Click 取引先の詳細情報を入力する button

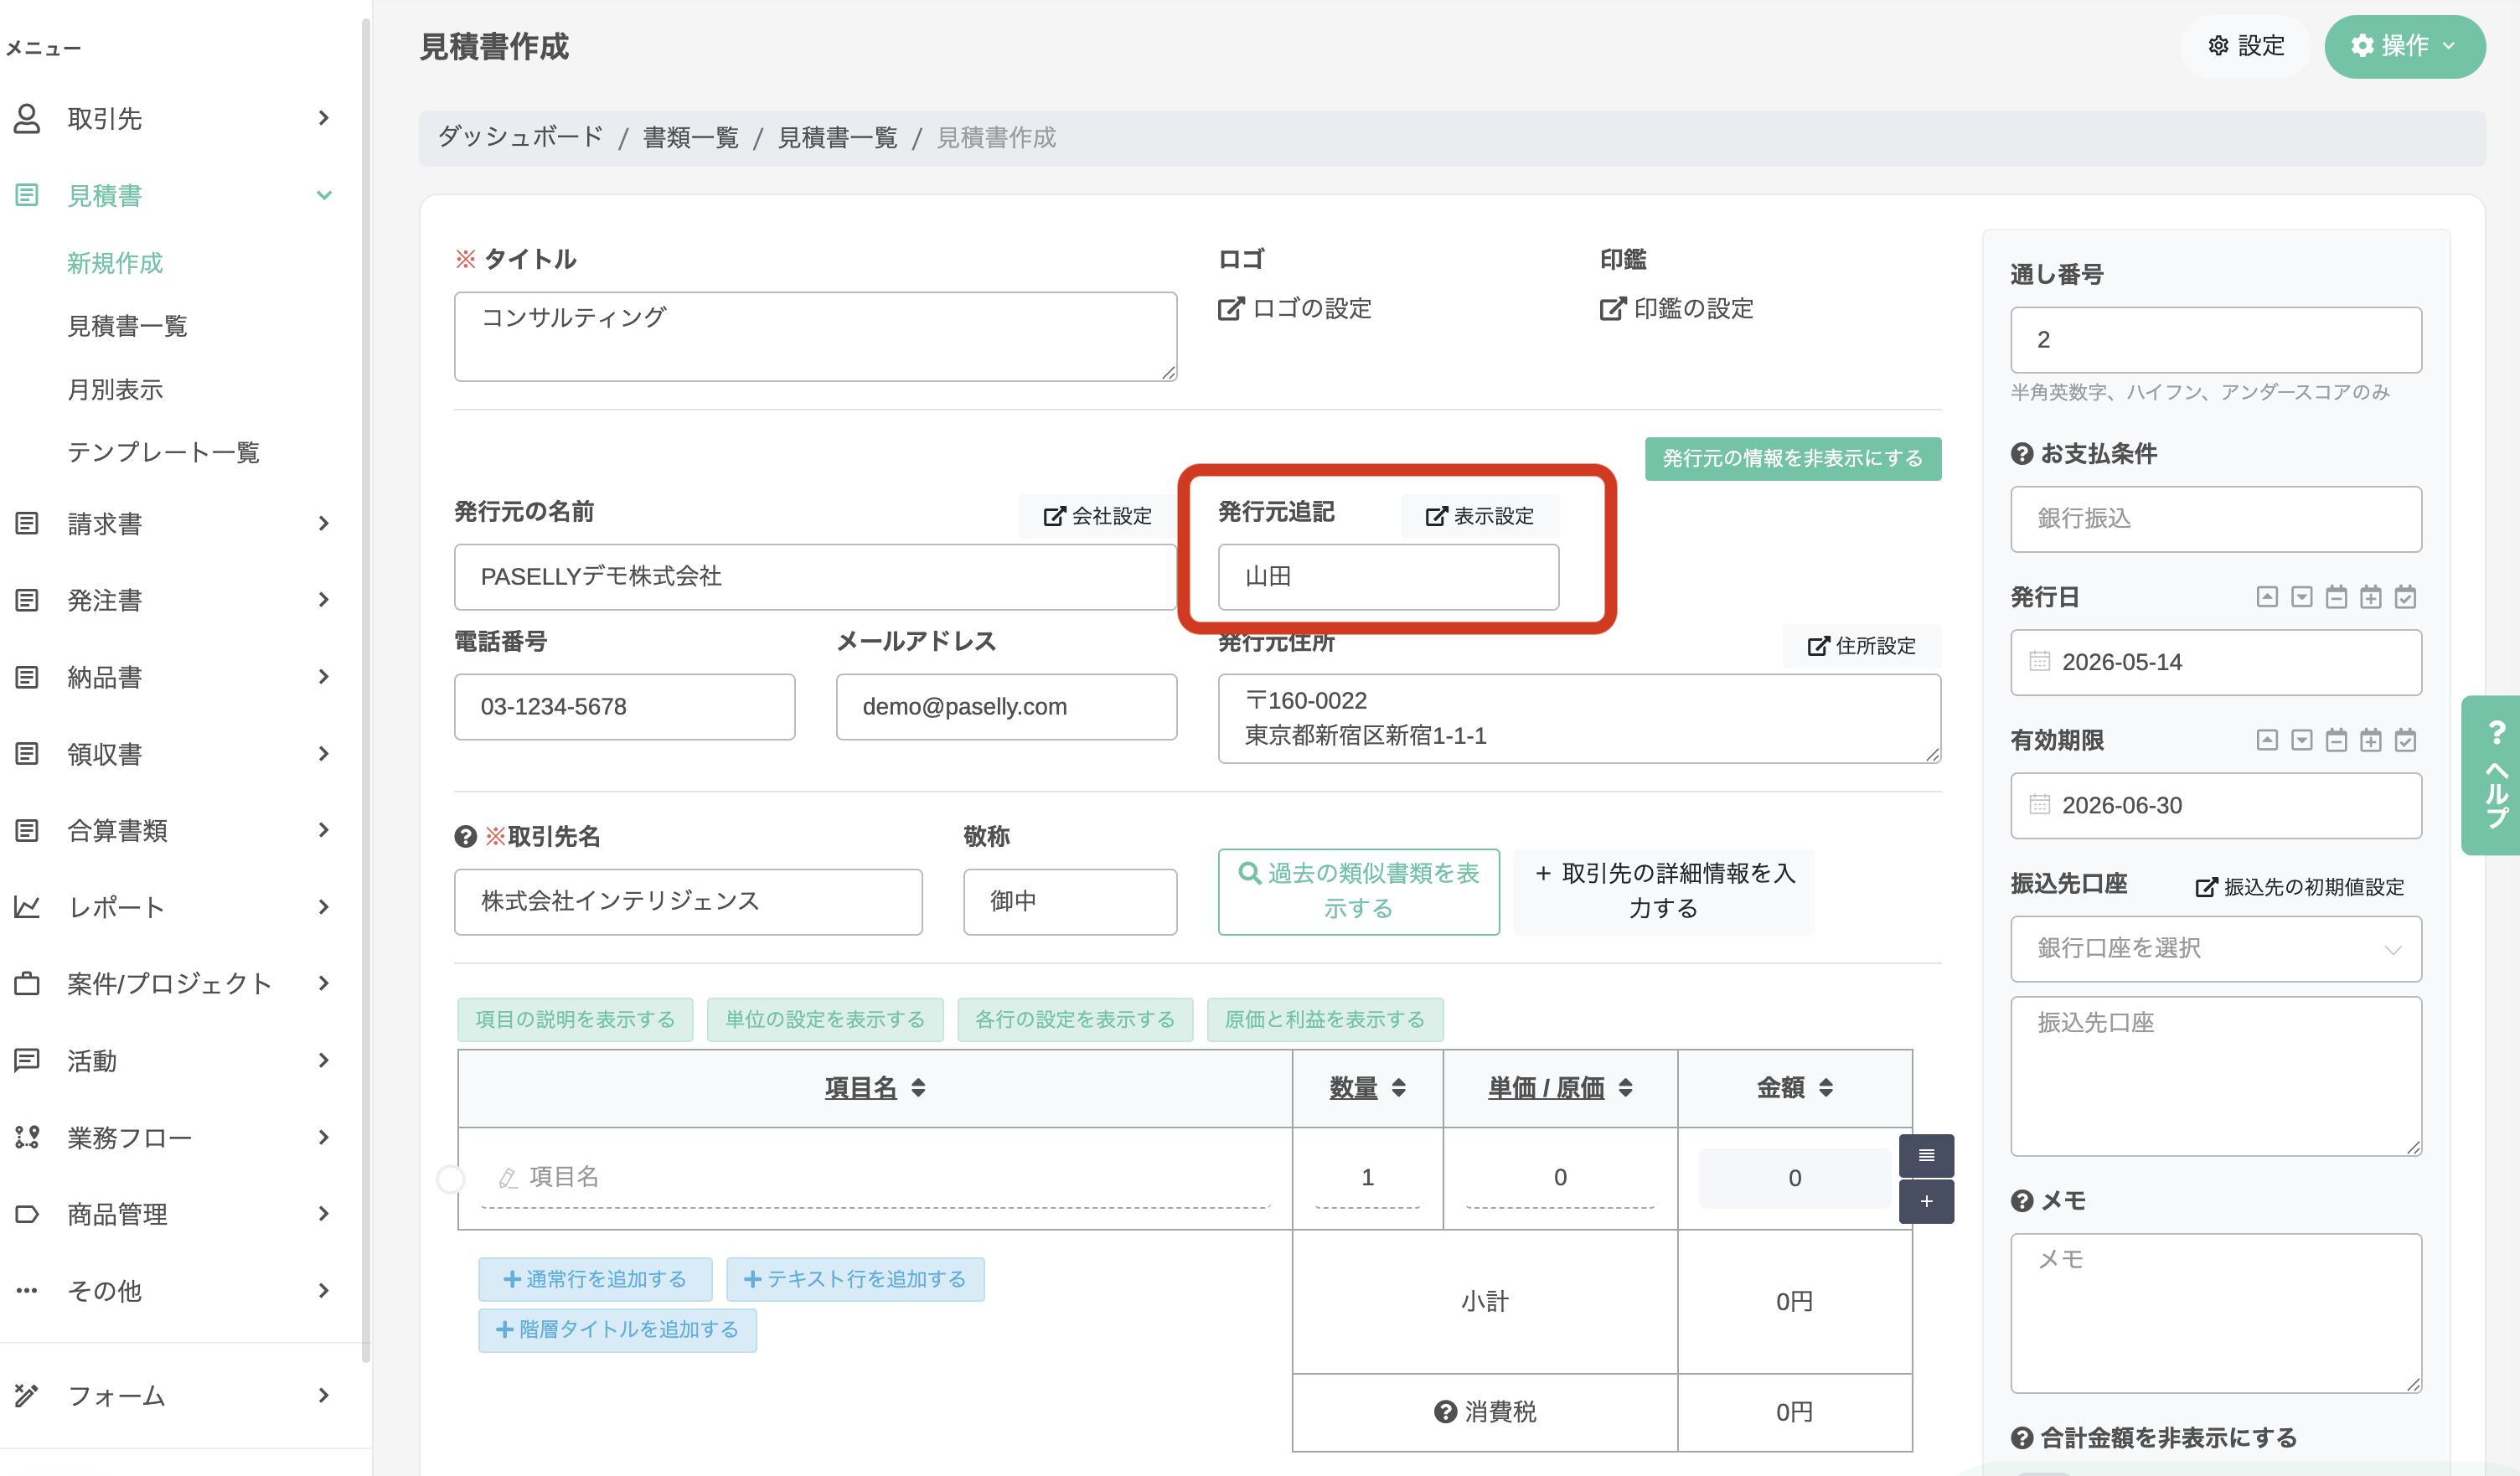pos(1663,891)
